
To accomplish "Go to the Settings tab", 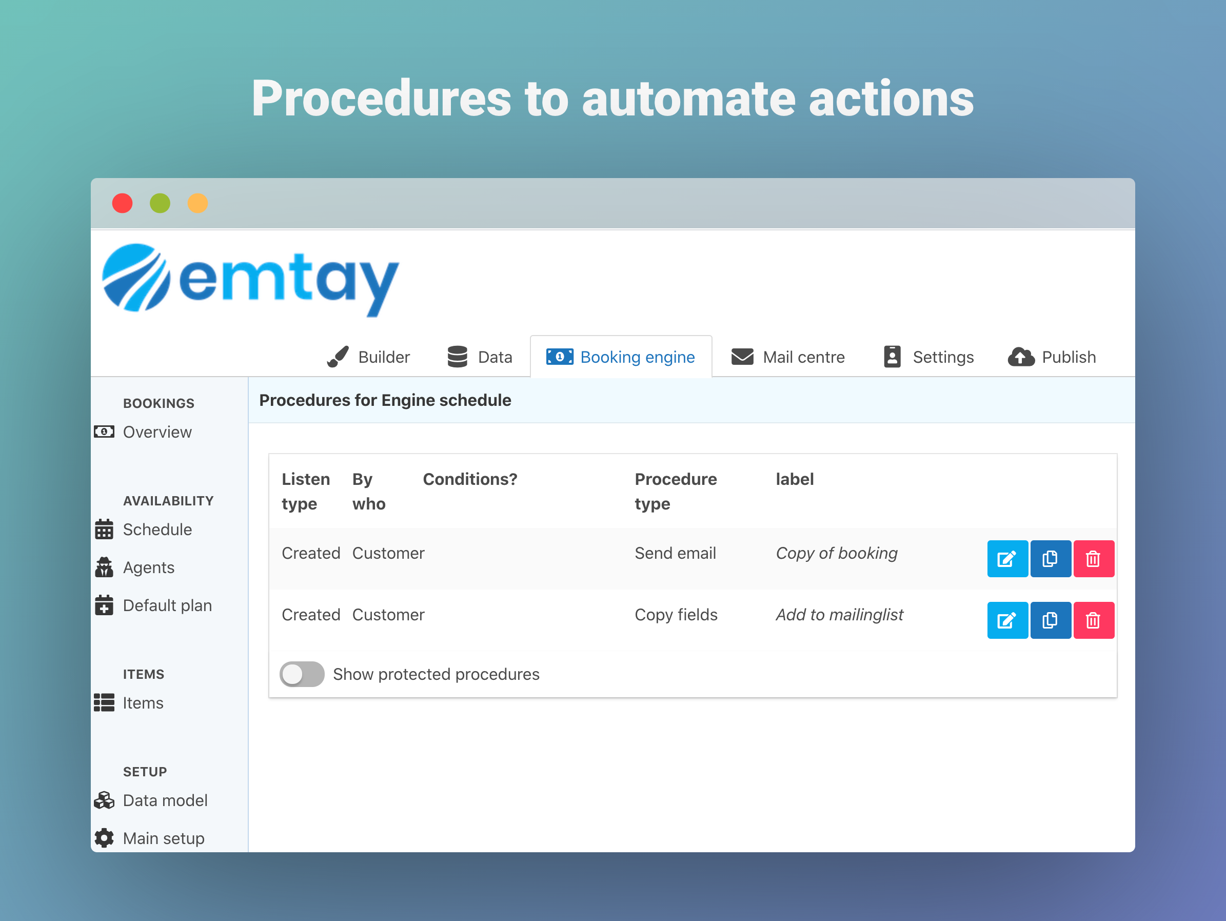I will 928,357.
